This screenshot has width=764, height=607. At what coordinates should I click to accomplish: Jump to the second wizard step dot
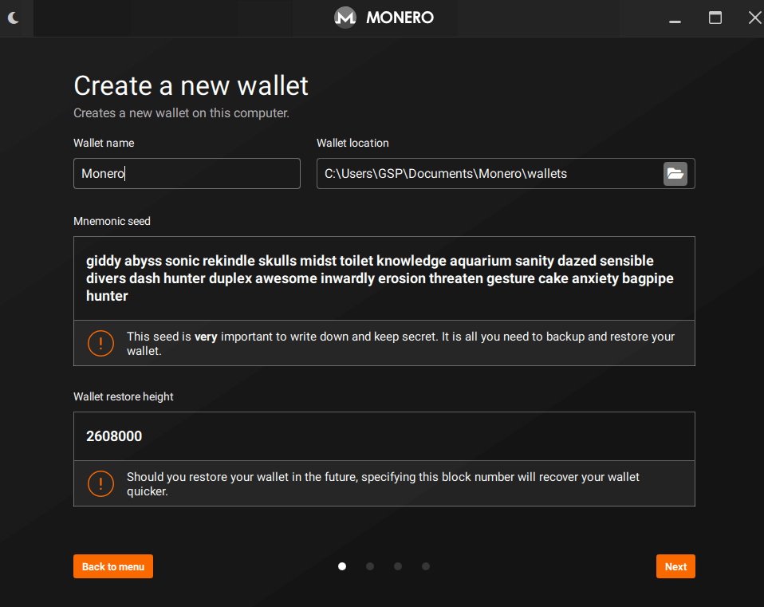pos(370,566)
